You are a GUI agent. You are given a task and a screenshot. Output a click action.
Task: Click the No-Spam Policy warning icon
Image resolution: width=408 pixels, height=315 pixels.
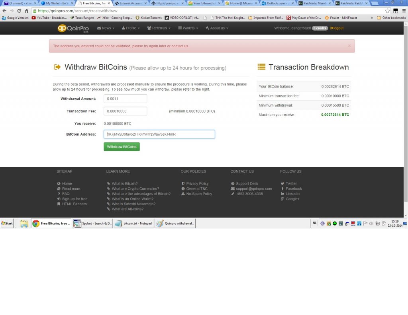(x=183, y=194)
